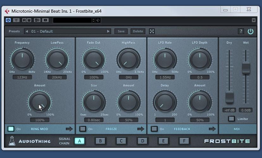
Task: Open the help question mark button
Action: 241,31
